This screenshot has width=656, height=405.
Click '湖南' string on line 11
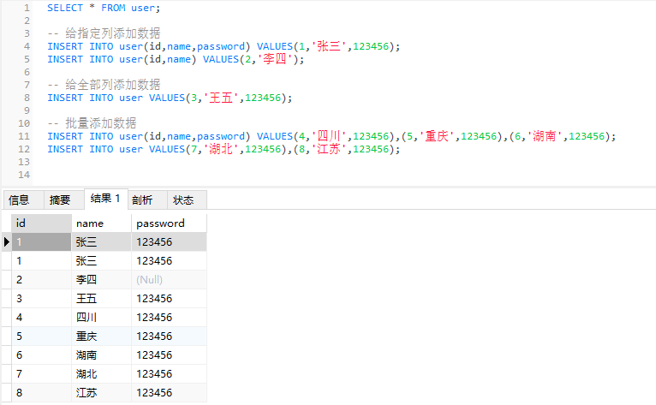pyautogui.click(x=545, y=136)
